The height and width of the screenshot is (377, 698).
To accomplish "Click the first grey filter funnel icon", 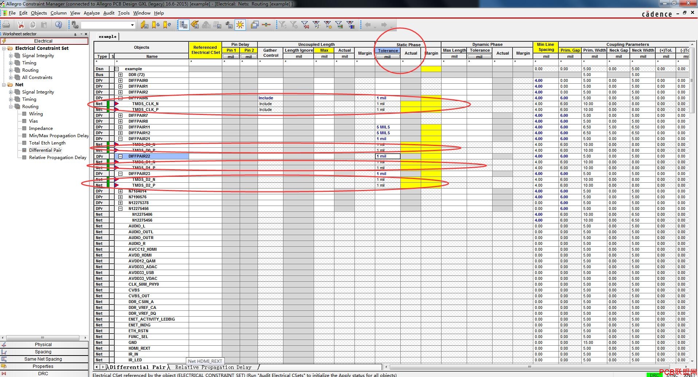I will 282,25.
